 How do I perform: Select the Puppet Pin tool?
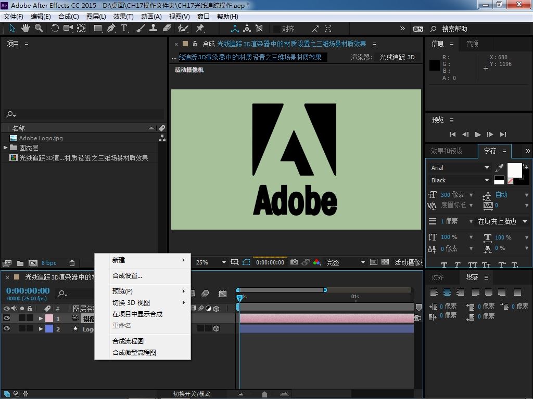coord(200,29)
